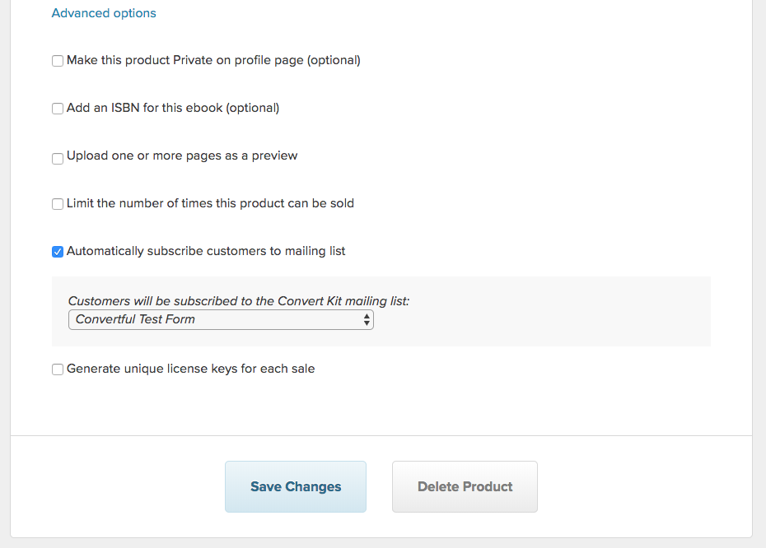Check the Upload preview pages checkbox
The width and height of the screenshot is (766, 548).
[58, 159]
